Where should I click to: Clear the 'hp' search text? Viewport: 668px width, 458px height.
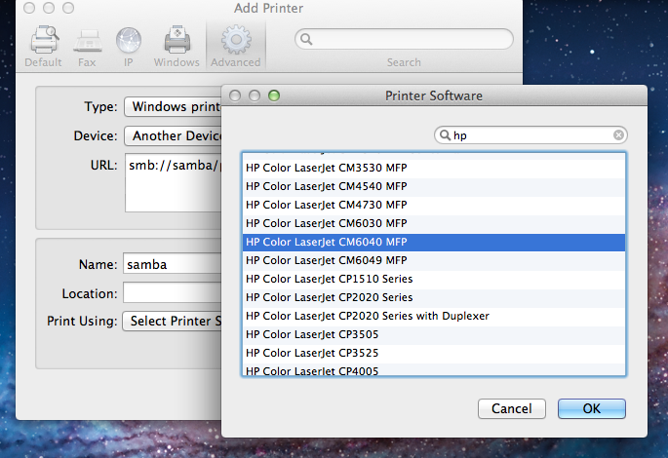coord(618,134)
